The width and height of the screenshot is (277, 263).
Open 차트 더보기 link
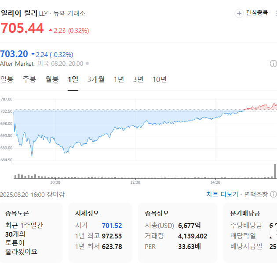[222, 194]
